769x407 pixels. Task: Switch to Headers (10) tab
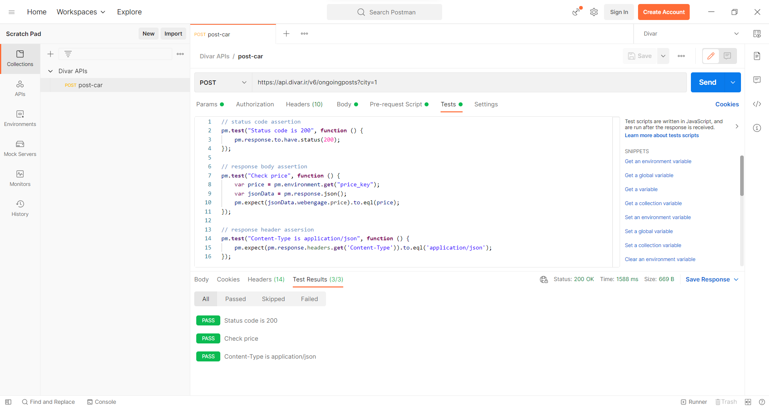[304, 104]
